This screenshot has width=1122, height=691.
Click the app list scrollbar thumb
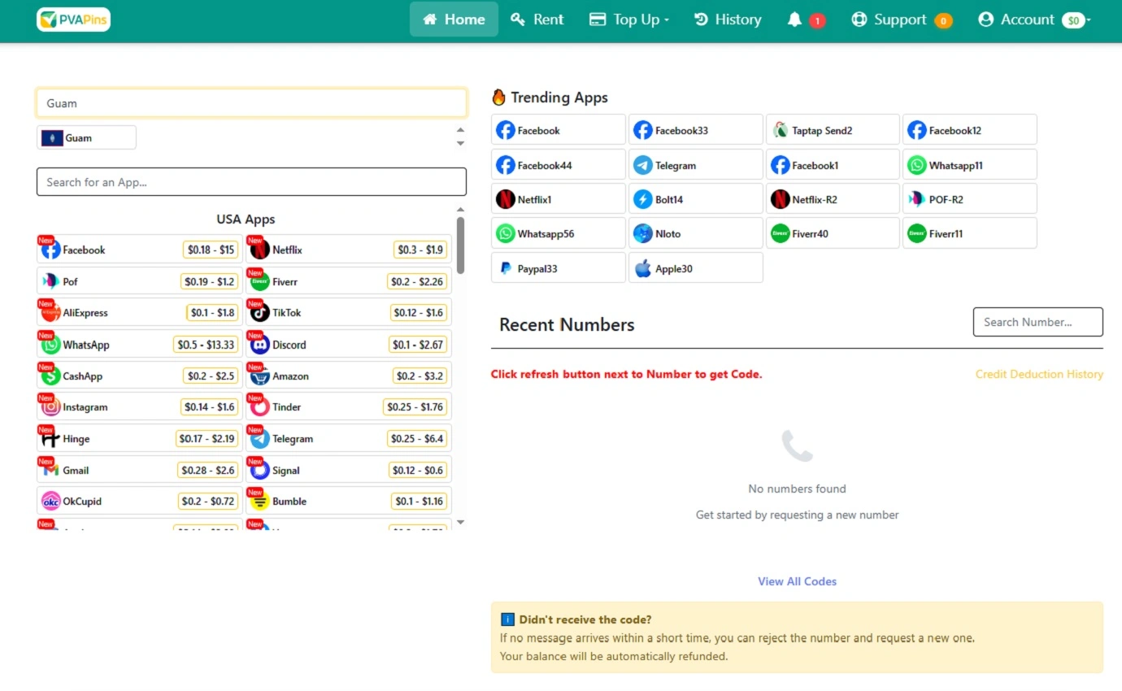tap(461, 246)
